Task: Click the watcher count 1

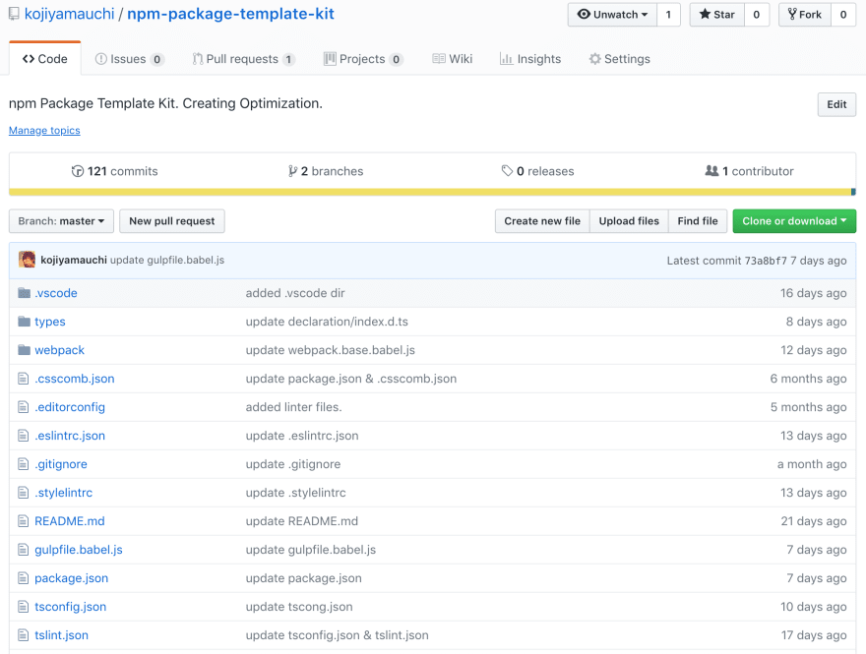Action: [x=668, y=15]
